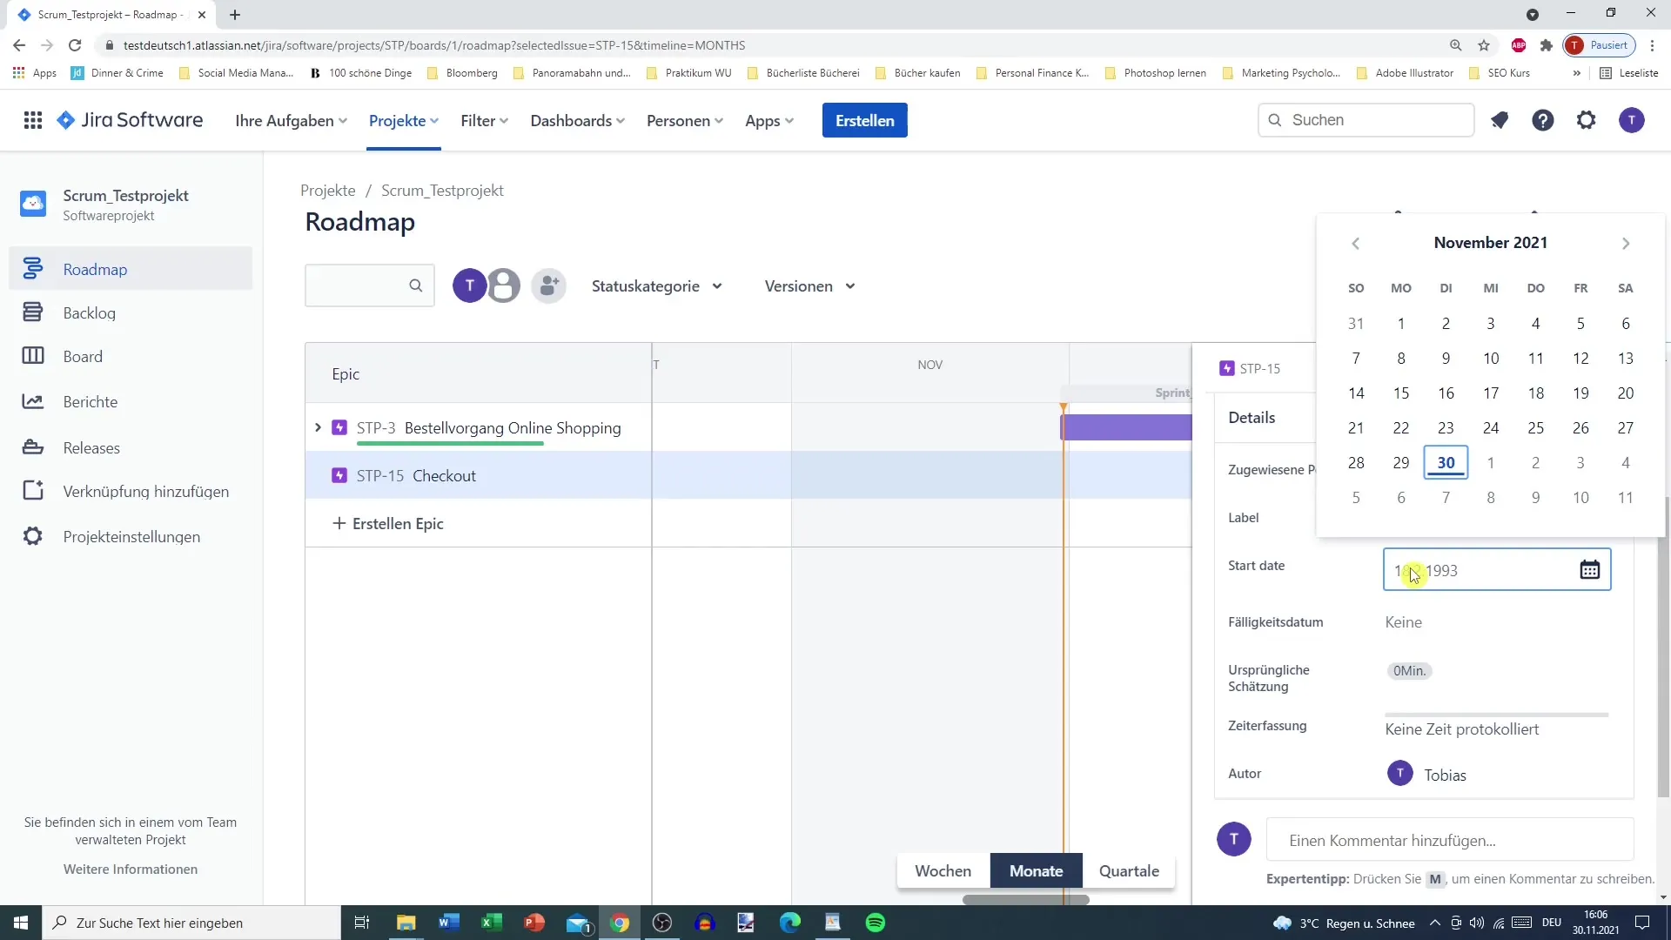Toggle Wochen view on roadmap
Image resolution: width=1671 pixels, height=940 pixels.
[x=943, y=869]
